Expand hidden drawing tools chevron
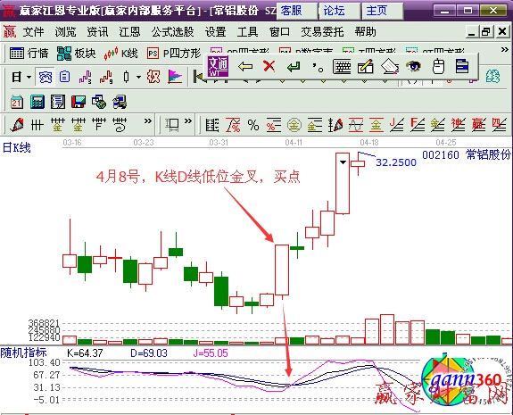Image resolution: width=513 pixels, height=415 pixels. click(x=148, y=121)
